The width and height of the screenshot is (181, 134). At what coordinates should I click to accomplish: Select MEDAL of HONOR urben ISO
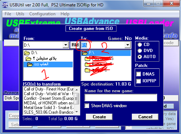pos(48,103)
